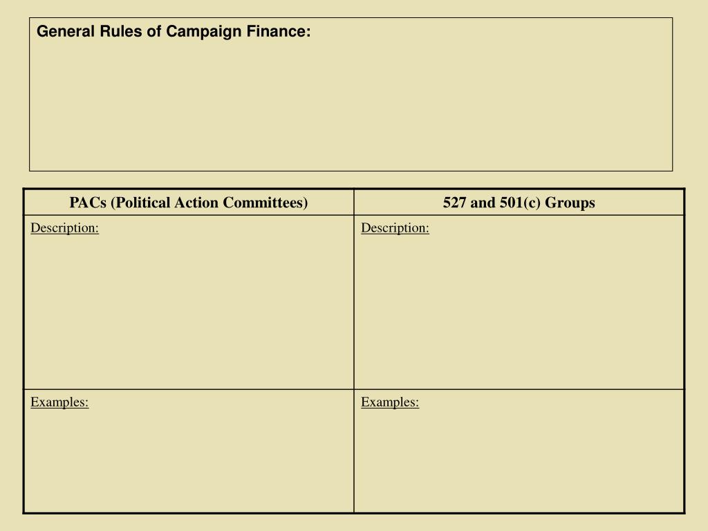Click the word "PACs" in the table header
The width and height of the screenshot is (708, 531).
point(88,203)
